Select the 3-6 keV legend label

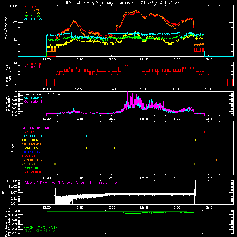pyautogui.click(x=31, y=7)
